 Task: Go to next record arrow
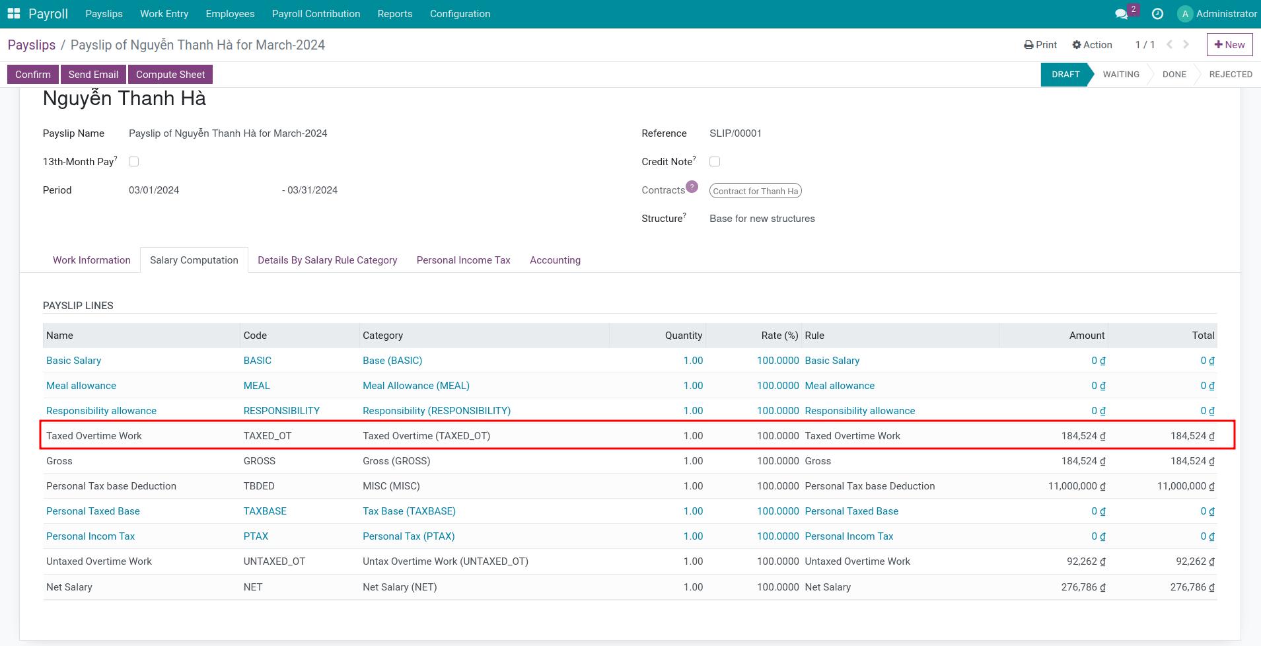[1186, 45]
